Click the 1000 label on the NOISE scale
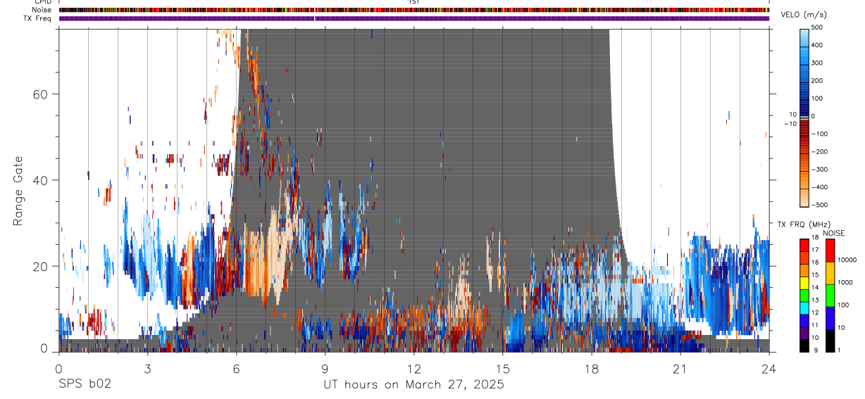Screen dimensions: 865x399 [x=845, y=282]
